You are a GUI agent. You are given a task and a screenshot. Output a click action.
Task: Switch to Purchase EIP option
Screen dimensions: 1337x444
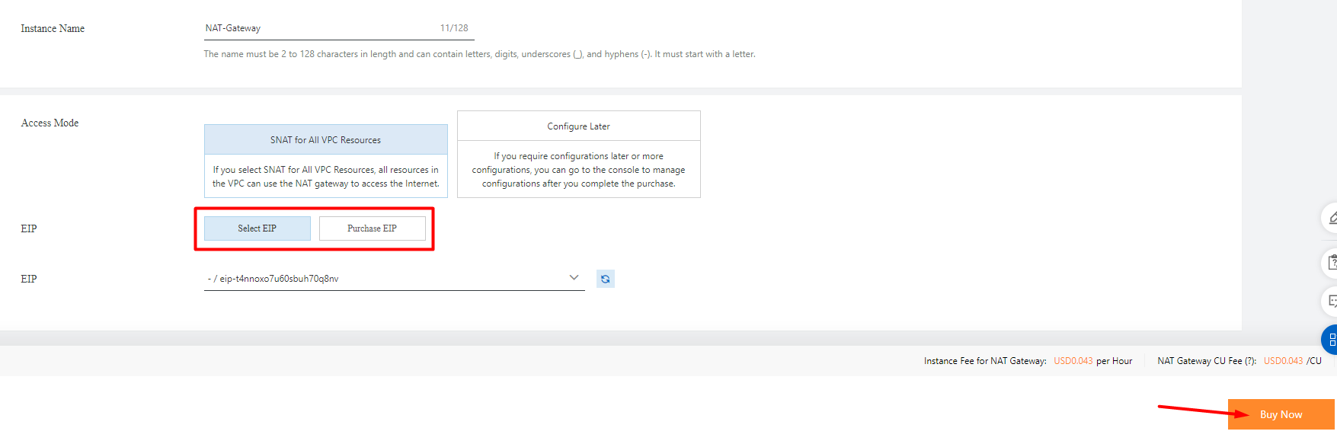pos(372,228)
